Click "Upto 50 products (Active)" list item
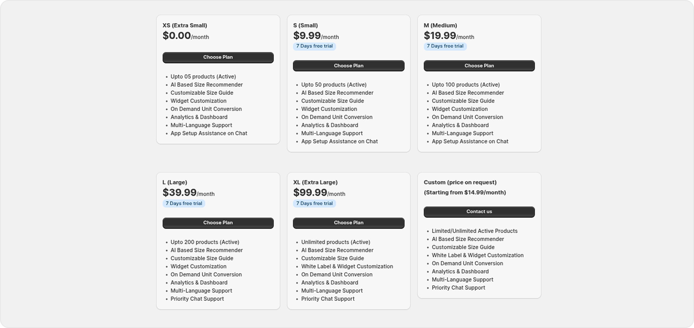Screen dimensions: 694x328 [334, 85]
